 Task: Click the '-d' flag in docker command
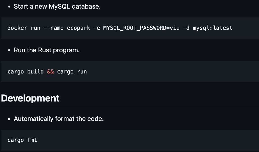[186, 28]
